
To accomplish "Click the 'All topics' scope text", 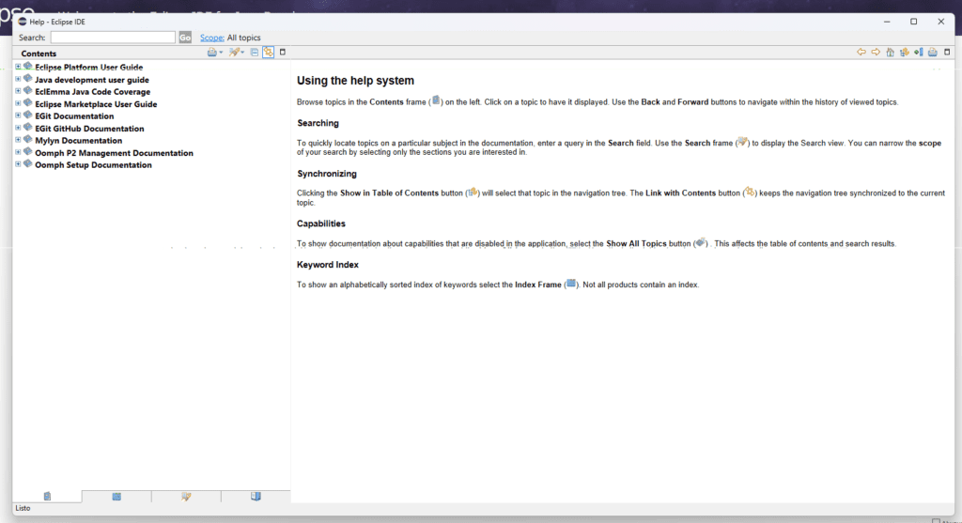I will (x=243, y=38).
